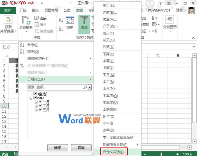This screenshot has width=197, height=156.
Task: Click the search magnifier icon in filter box
Action: coord(85,87)
